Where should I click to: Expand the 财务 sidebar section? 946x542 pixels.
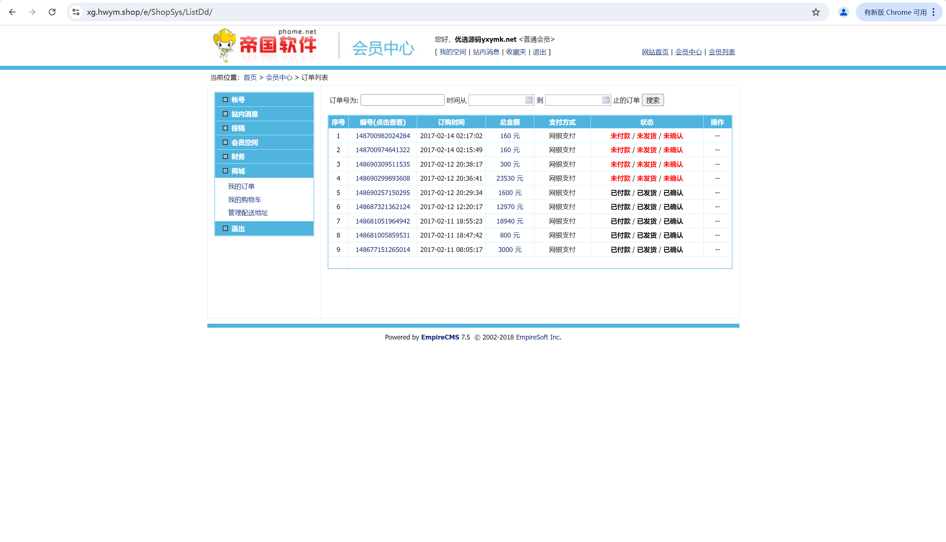pos(264,156)
